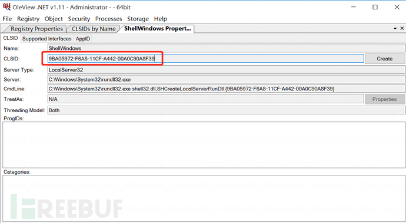Click the Name field showing ShellWindows
Image resolution: width=406 pixels, height=223 pixels.
coord(227,48)
